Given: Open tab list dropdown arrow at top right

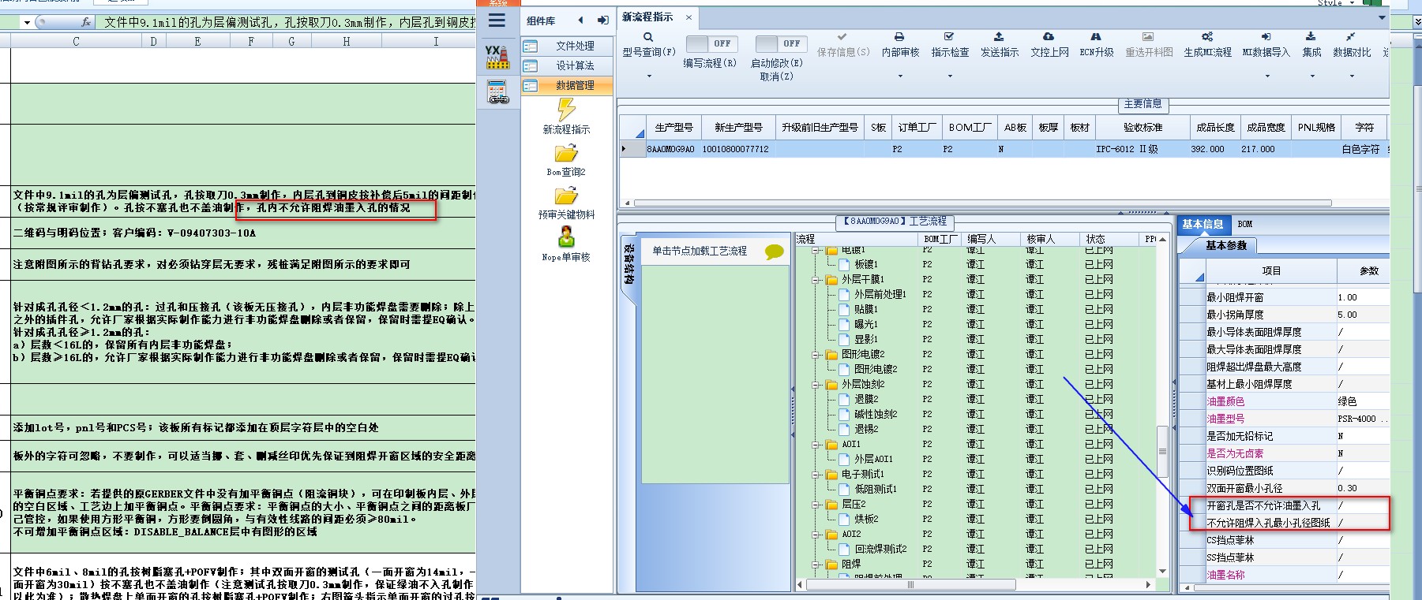Looking at the screenshot, I should (1381, 17).
